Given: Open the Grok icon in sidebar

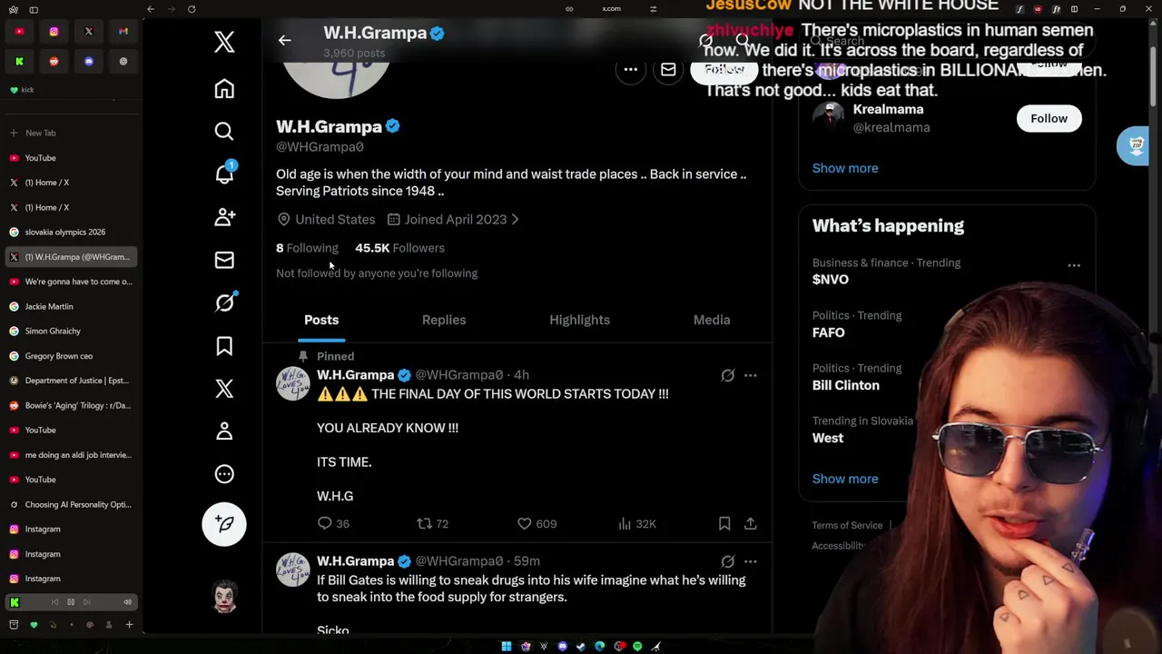Looking at the screenshot, I should click(x=224, y=302).
